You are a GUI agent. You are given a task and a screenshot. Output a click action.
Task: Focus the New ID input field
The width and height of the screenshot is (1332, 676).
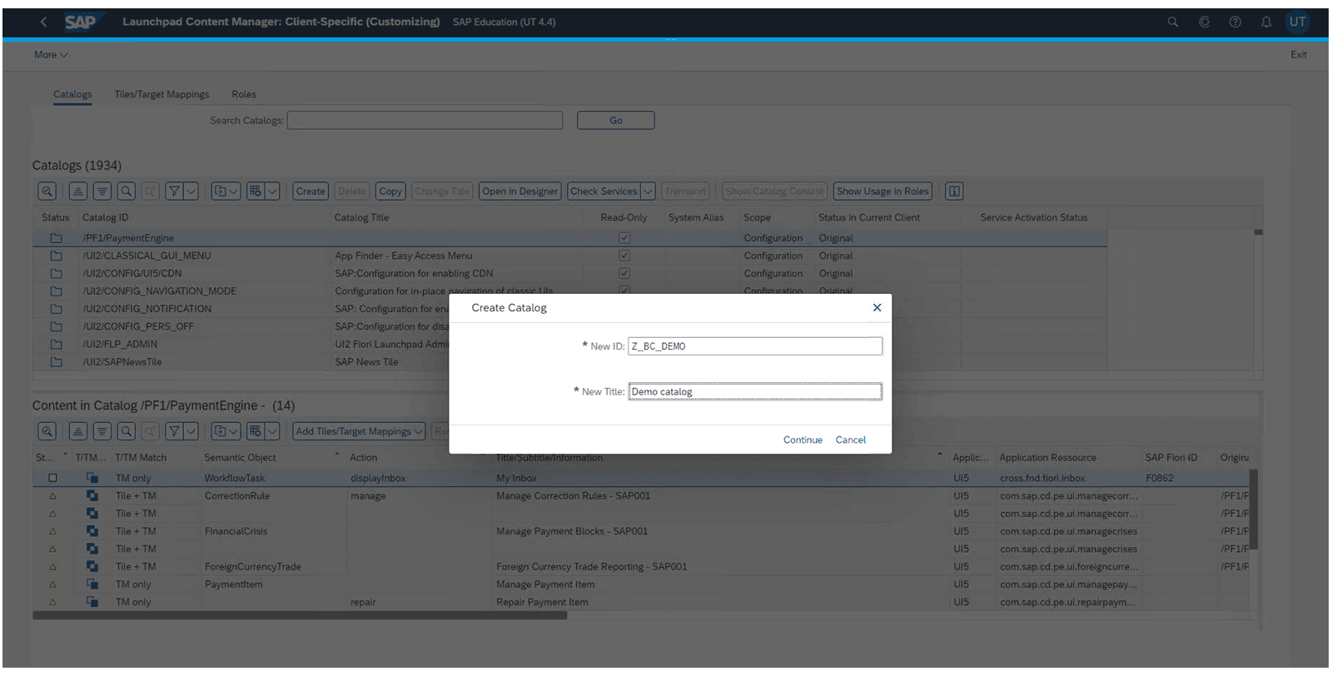tap(755, 346)
